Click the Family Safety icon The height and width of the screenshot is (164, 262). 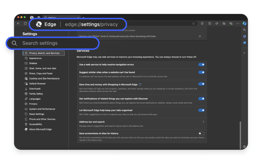26,94
